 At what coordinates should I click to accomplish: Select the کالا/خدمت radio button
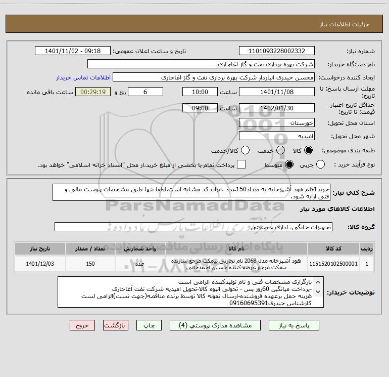(246, 150)
